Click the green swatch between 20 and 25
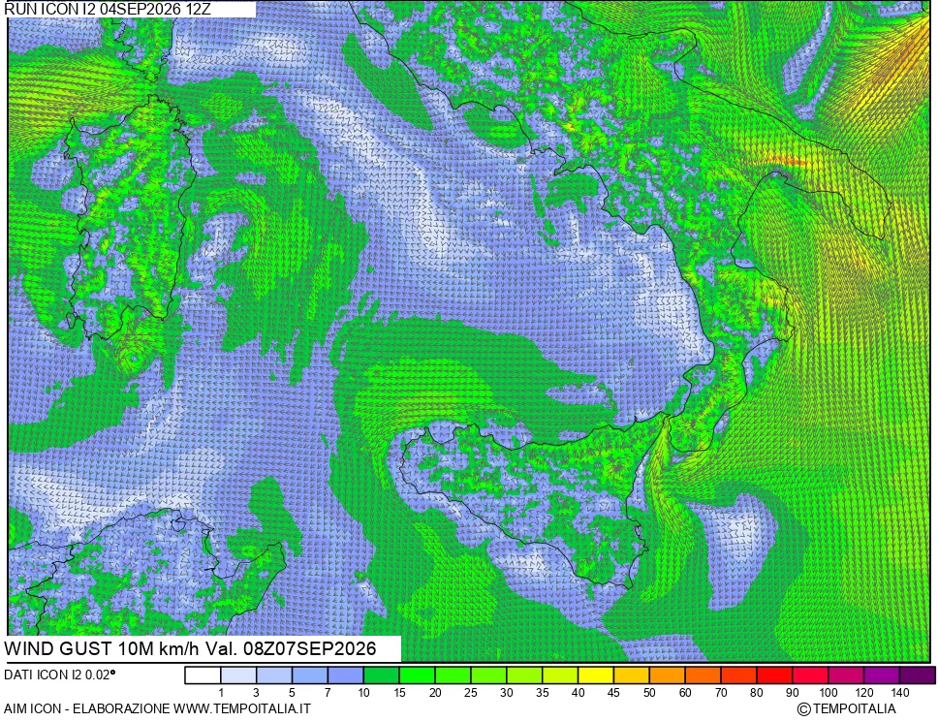Viewport: 938px width, 722px height. pos(453,675)
